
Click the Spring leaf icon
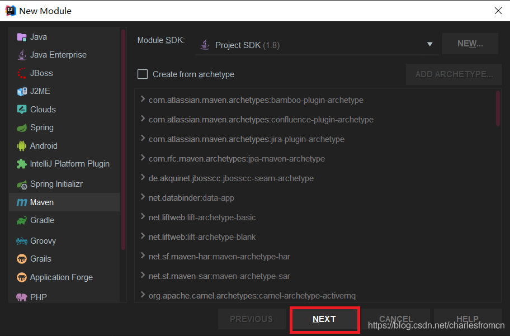coord(22,128)
